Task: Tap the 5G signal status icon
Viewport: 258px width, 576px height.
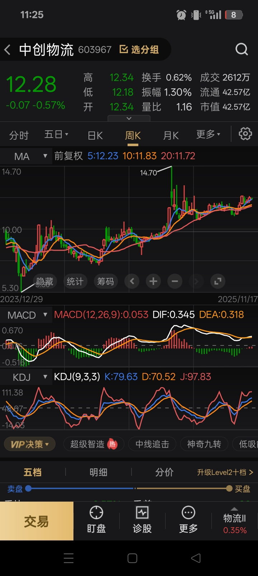Action: [213, 14]
